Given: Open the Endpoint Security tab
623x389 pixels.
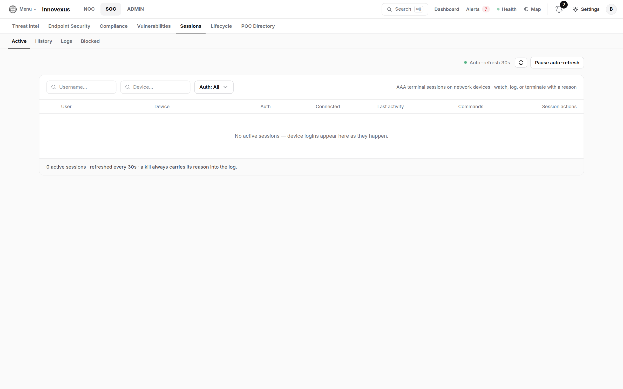Looking at the screenshot, I should click(69, 26).
